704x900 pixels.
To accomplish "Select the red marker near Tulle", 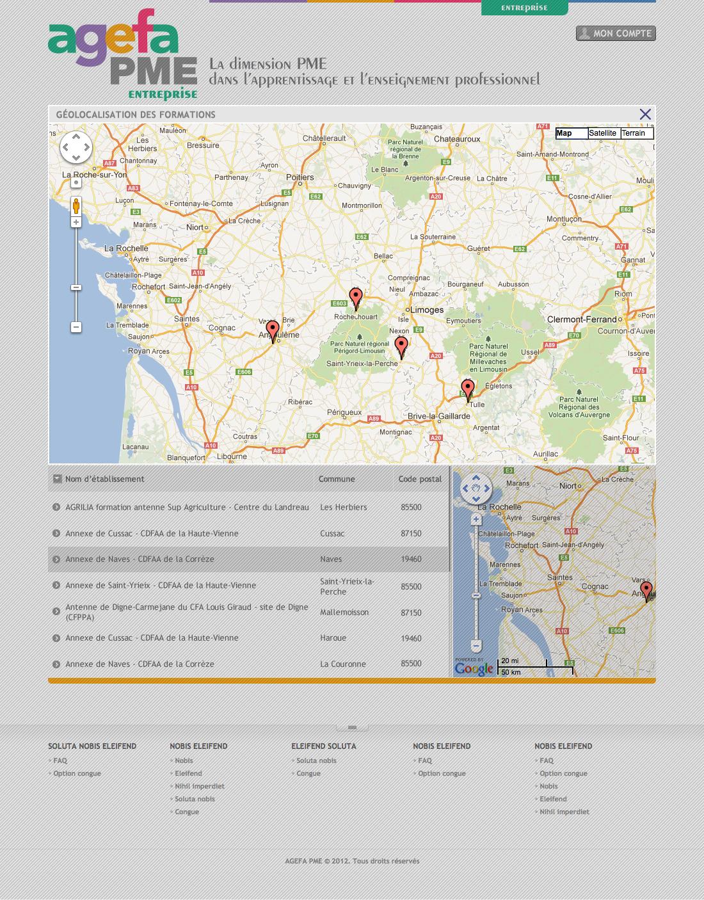I will pos(468,390).
